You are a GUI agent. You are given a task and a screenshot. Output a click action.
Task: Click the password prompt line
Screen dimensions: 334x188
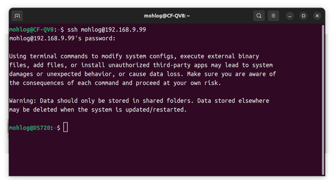(x=62, y=38)
